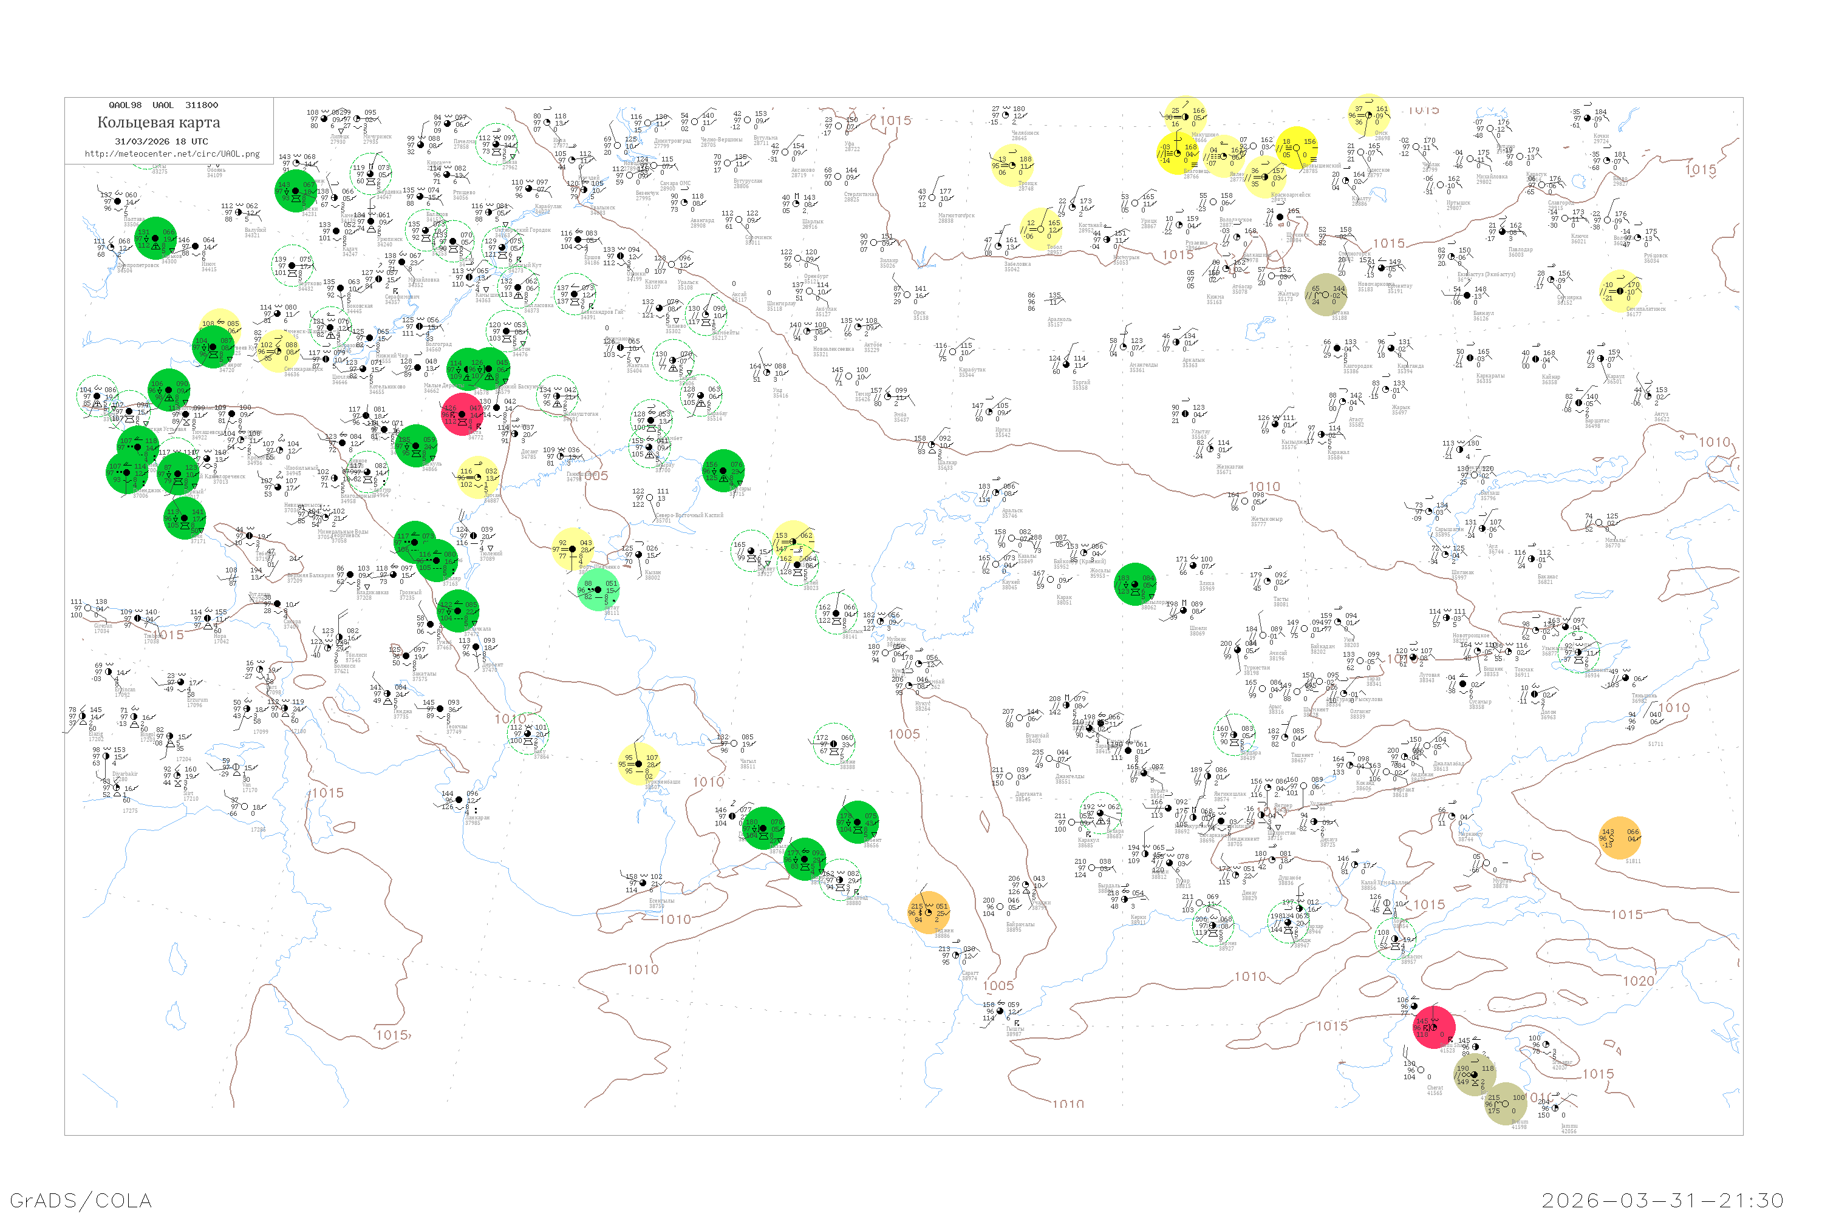The width and height of the screenshot is (1822, 1214).
Task: Select yellow station marker at Семипалатинск
Action: click(x=1620, y=291)
